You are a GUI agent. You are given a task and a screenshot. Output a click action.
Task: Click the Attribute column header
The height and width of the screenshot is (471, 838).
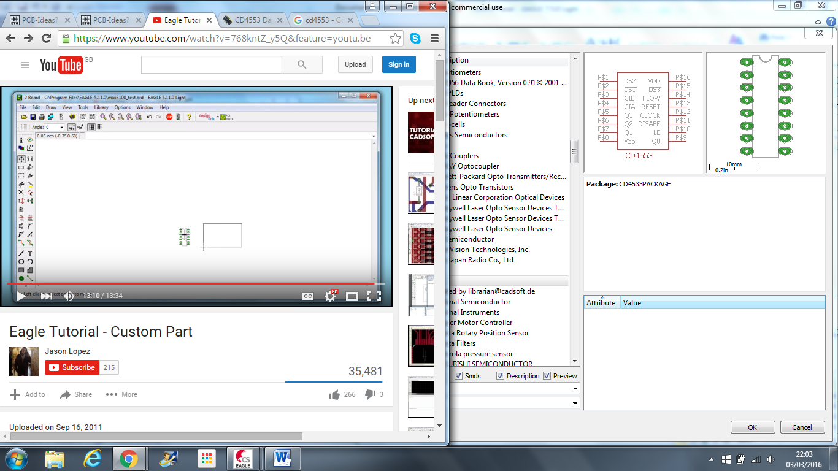[x=602, y=303]
